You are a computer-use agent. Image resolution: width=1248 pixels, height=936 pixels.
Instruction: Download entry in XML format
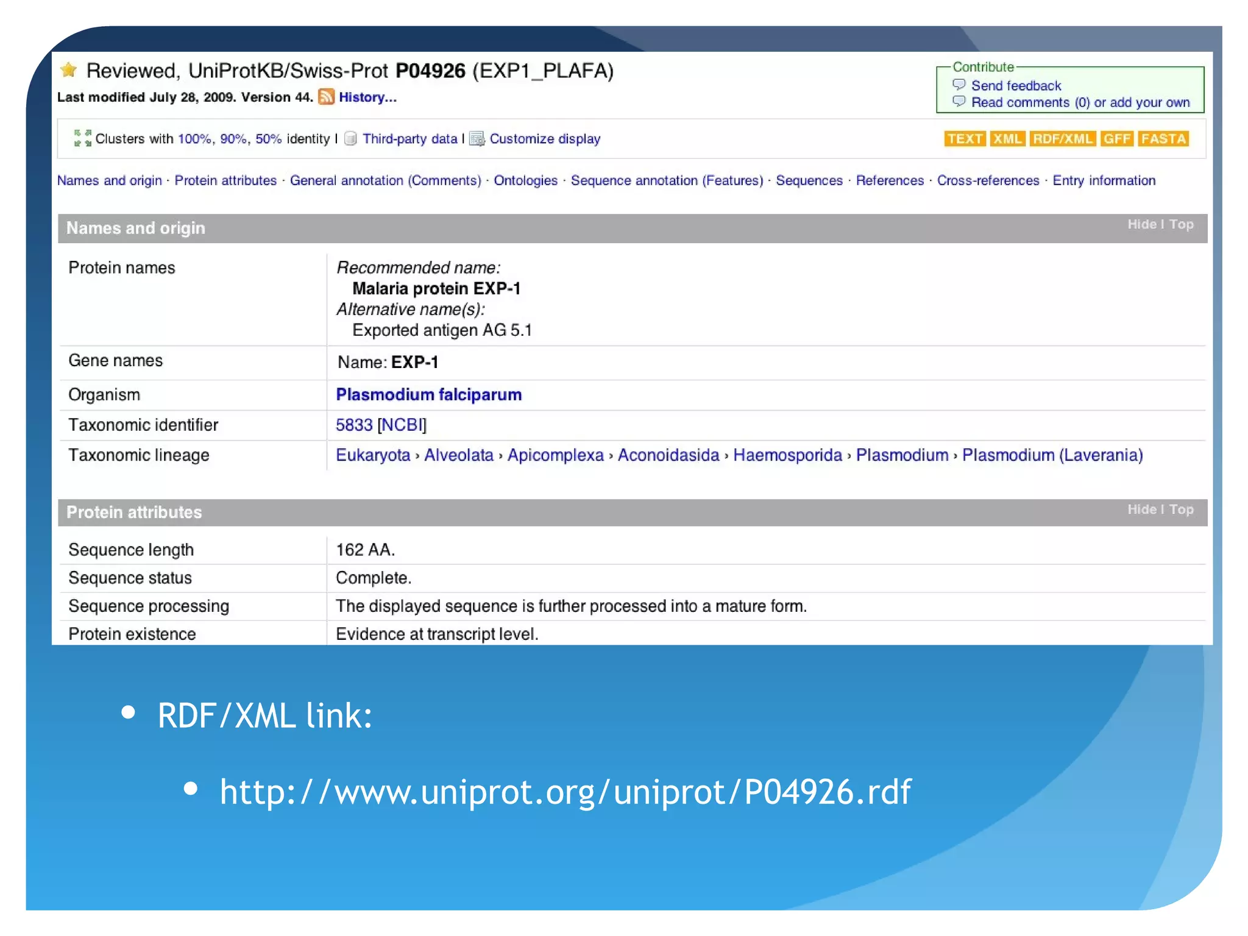tap(1007, 139)
